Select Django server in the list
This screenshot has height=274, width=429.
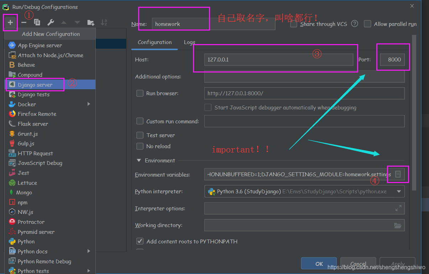tap(50, 85)
